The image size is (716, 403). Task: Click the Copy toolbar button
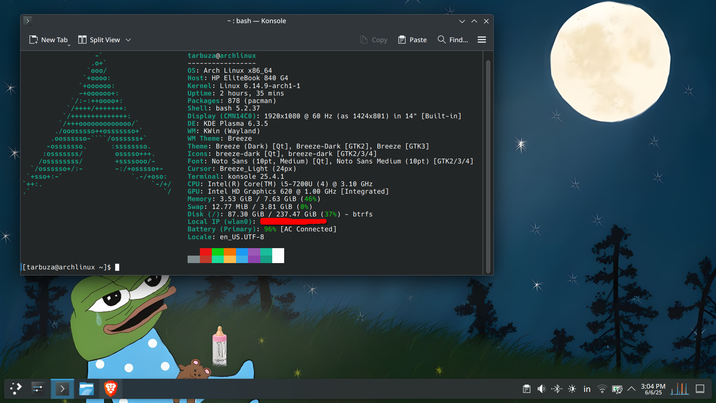point(374,40)
